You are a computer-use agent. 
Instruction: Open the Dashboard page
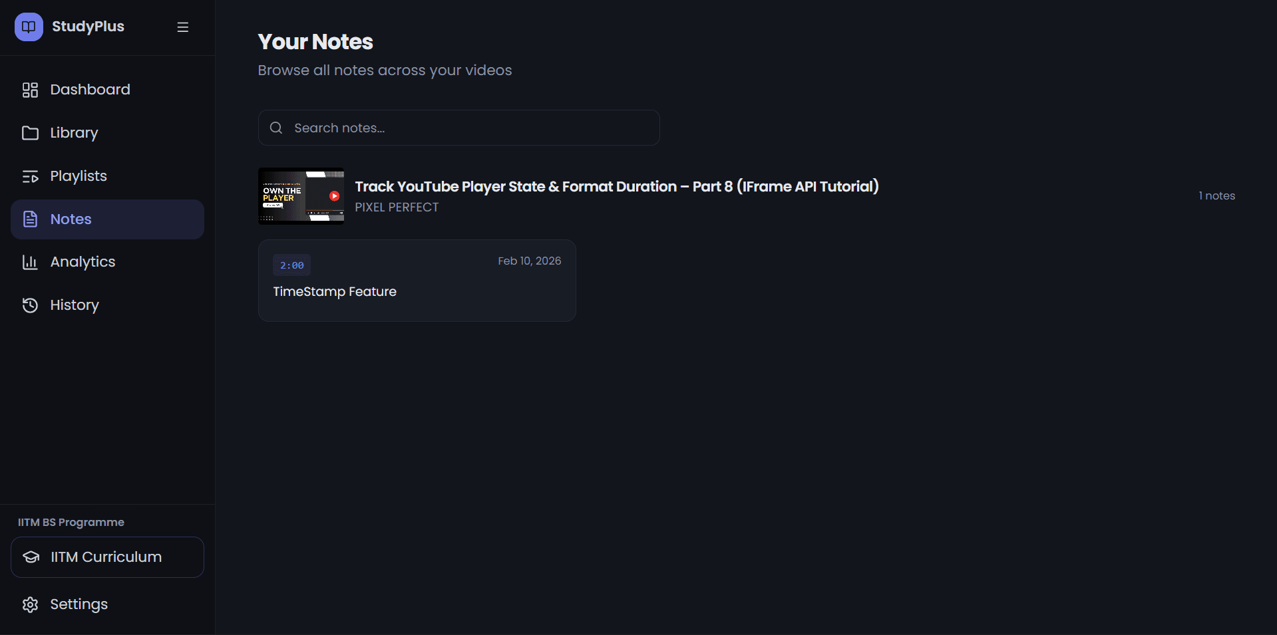(90, 90)
